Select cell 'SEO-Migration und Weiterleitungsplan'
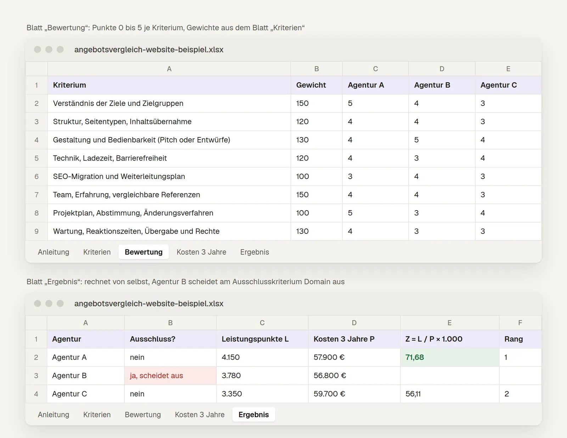Viewport: 567px width, 438px height. [169, 176]
